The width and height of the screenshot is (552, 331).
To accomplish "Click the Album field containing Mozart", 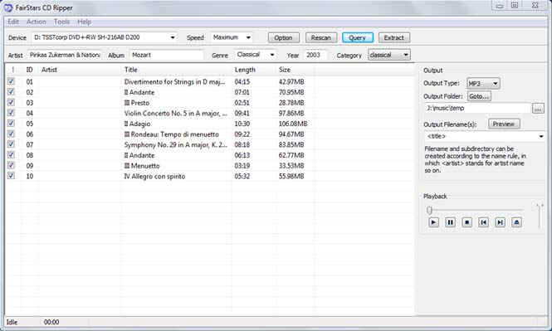I will tap(166, 56).
